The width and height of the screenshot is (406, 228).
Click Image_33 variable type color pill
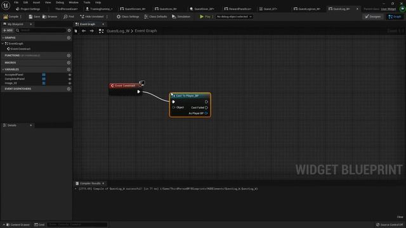(x=44, y=83)
